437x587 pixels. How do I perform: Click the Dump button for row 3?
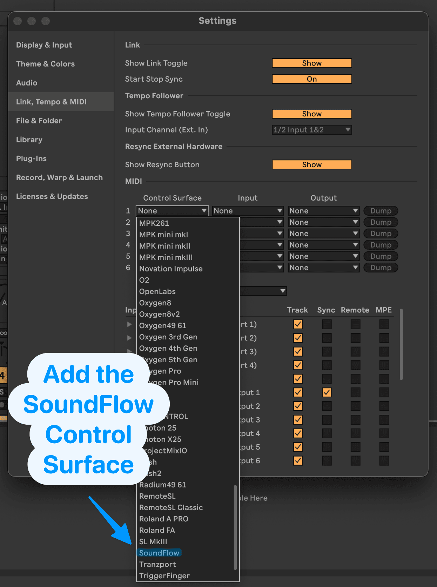click(381, 234)
